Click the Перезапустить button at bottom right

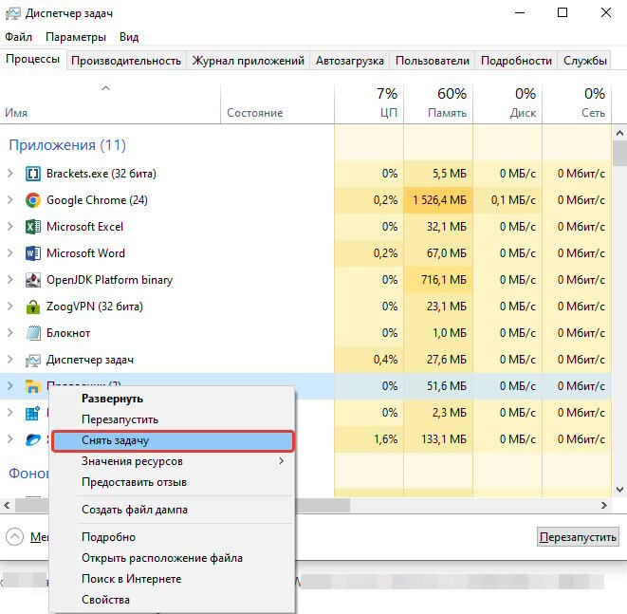click(578, 537)
